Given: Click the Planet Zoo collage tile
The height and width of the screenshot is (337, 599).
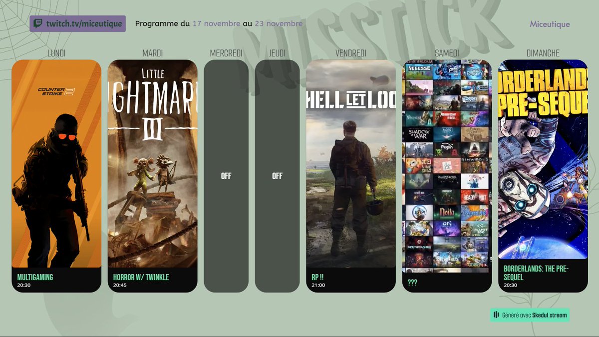Looking at the screenshot, I should [474, 228].
